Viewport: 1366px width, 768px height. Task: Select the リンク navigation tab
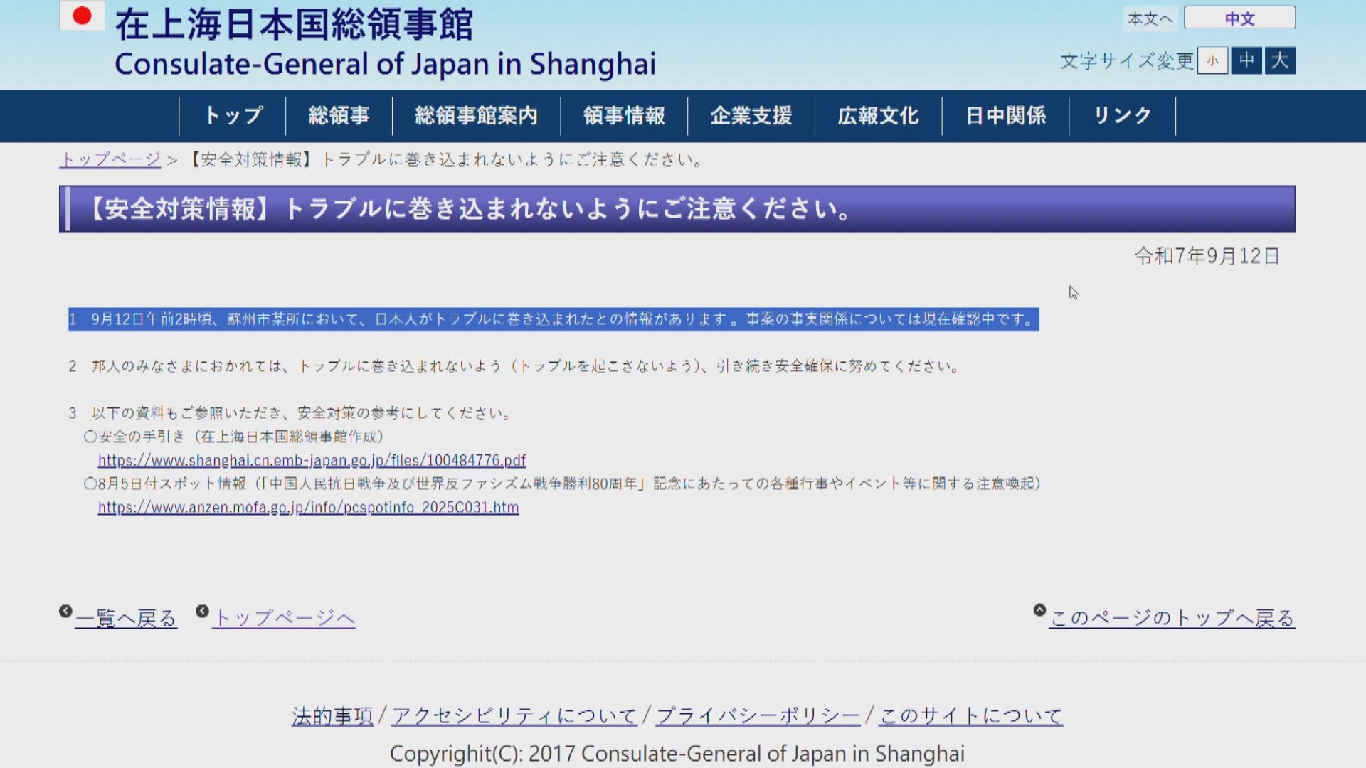point(1123,115)
